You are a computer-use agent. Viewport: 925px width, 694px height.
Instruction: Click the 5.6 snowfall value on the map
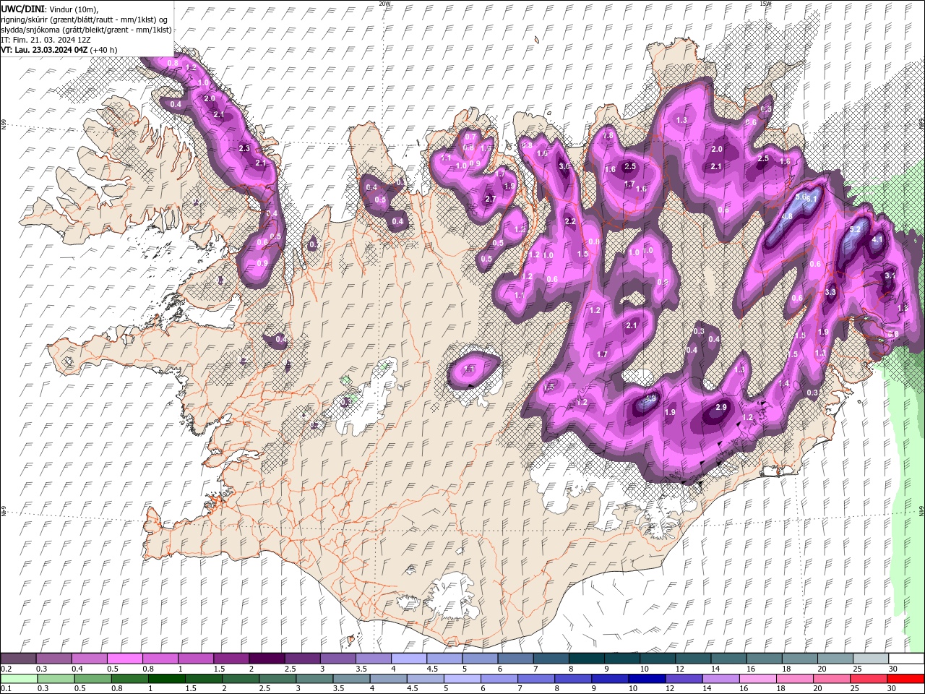[x=801, y=196]
